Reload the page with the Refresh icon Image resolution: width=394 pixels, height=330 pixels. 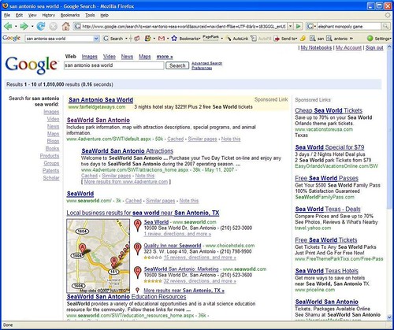41,26
